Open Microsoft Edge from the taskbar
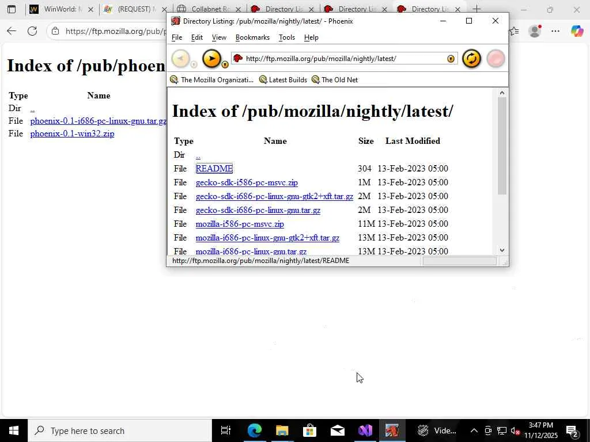This screenshot has height=442, width=590. pyautogui.click(x=254, y=430)
